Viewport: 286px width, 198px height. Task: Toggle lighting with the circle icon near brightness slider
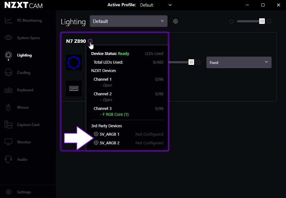pos(231,21)
